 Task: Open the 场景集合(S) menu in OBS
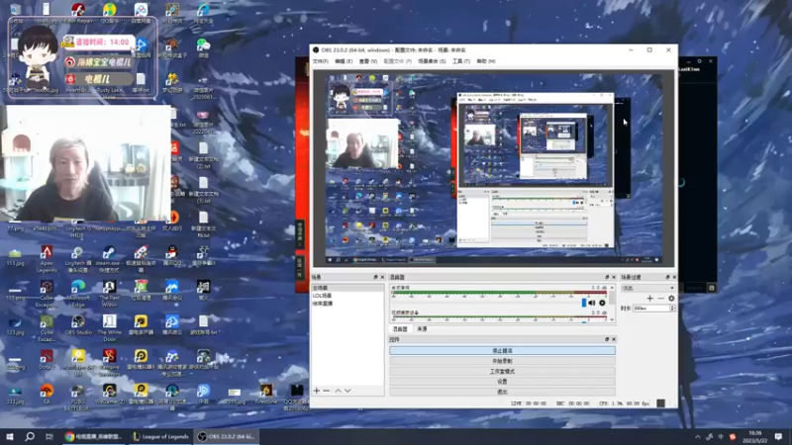tap(432, 61)
